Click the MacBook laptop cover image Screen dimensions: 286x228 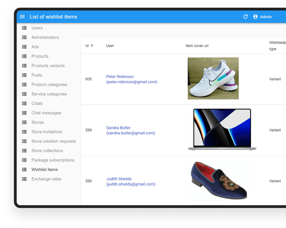[x=222, y=130]
